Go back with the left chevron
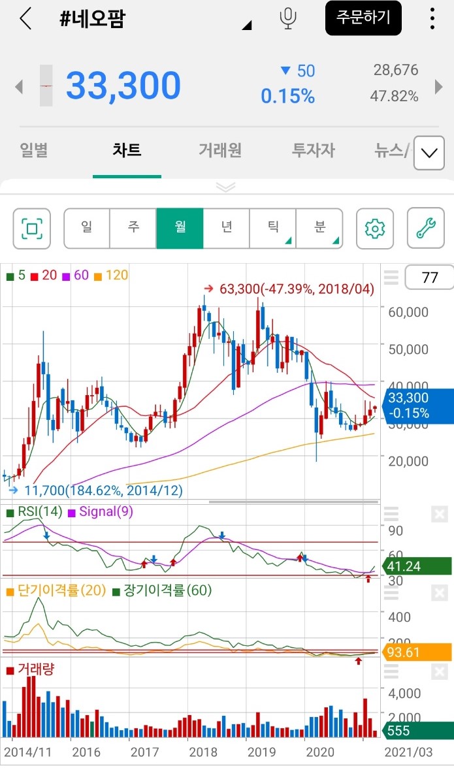The height and width of the screenshot is (768, 454). click(x=25, y=18)
